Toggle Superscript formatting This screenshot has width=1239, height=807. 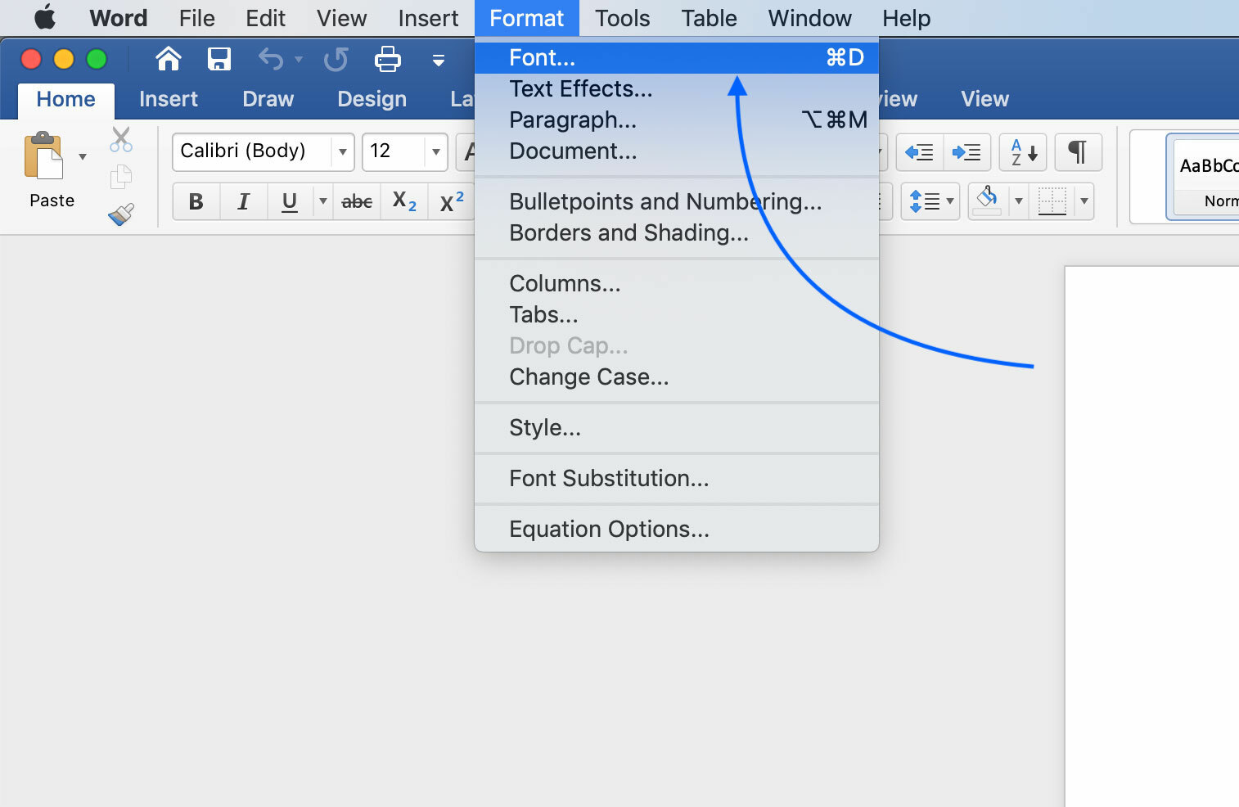(452, 201)
